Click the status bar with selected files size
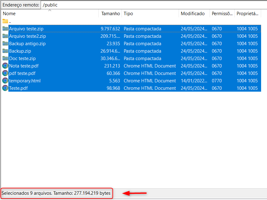The image size is (267, 200). [56, 193]
